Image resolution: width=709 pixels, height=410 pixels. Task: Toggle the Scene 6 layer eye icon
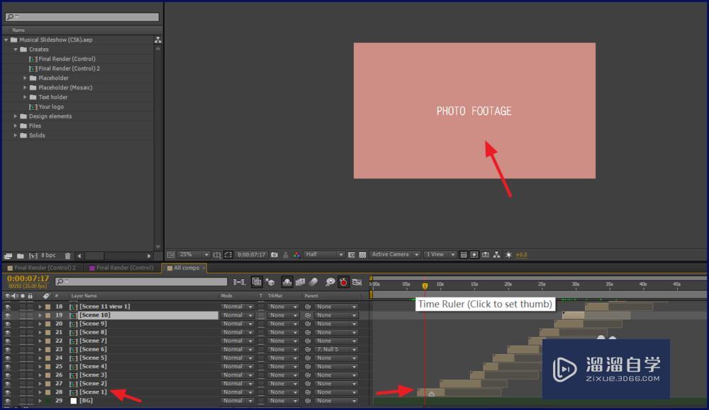point(8,350)
